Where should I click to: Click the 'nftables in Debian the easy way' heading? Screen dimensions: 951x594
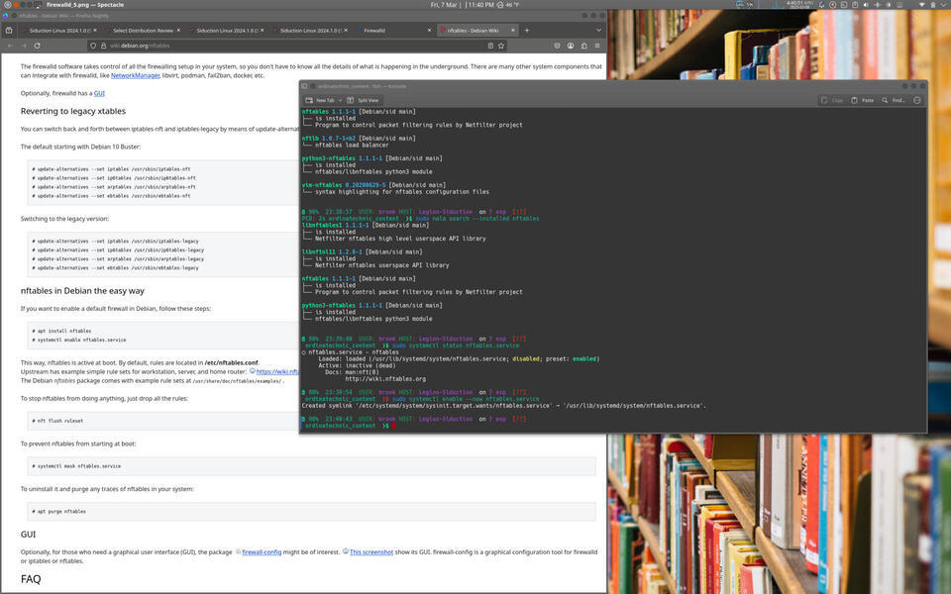tap(82, 291)
